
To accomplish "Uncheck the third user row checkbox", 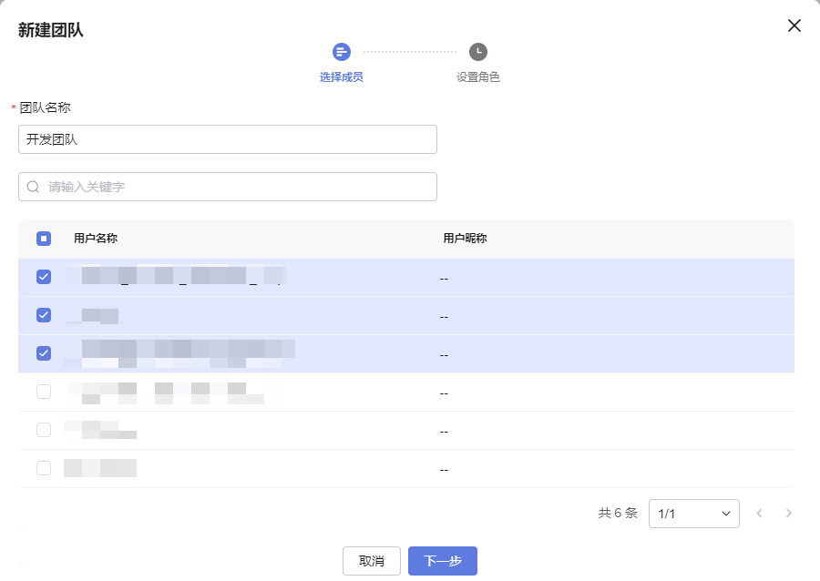I will [44, 353].
